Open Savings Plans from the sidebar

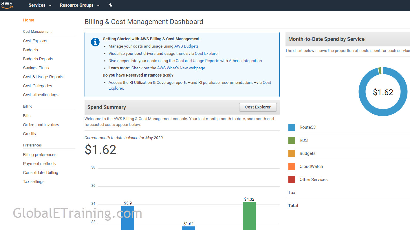click(x=36, y=68)
